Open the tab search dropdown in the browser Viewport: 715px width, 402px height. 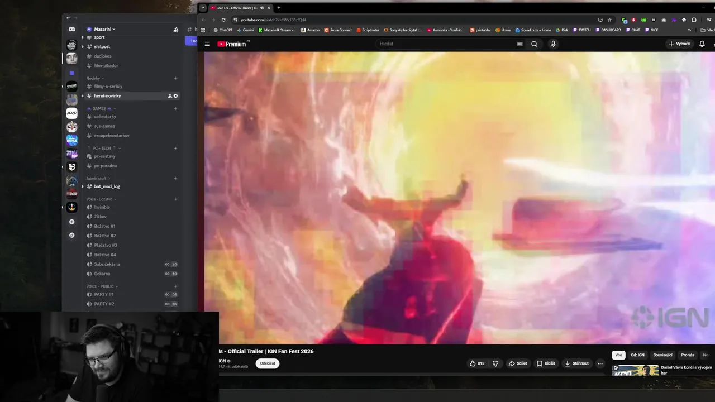203,8
